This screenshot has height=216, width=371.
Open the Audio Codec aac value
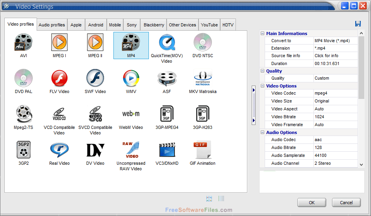point(336,140)
